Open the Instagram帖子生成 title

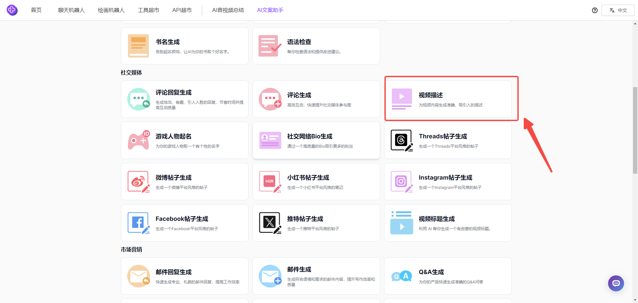(x=446, y=178)
